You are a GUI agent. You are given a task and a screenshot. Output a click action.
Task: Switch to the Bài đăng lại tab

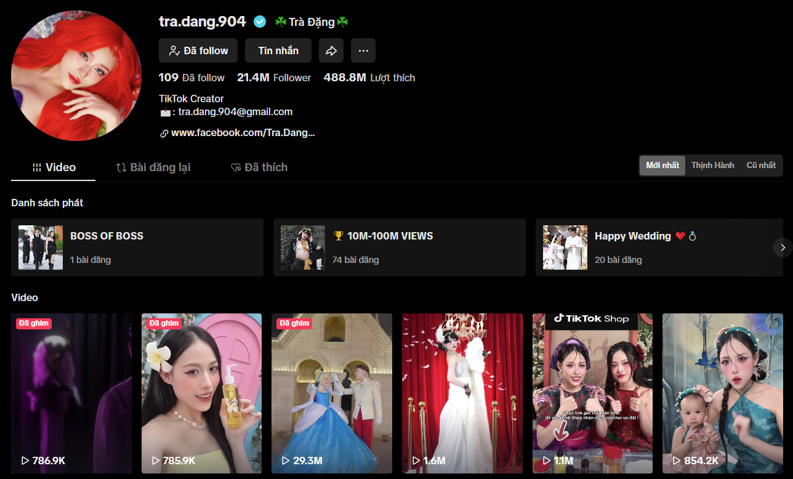pyautogui.click(x=153, y=167)
